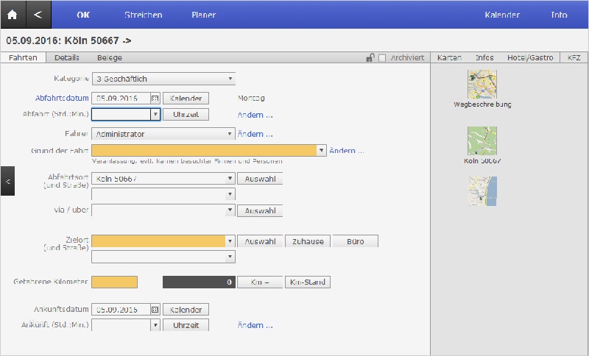589x356 pixels.
Task: Click Streichen in the top bar
Action: (x=144, y=15)
